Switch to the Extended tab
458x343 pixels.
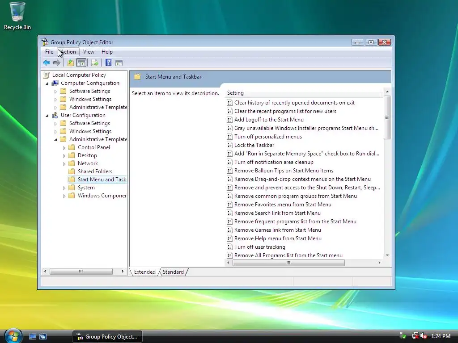144,272
